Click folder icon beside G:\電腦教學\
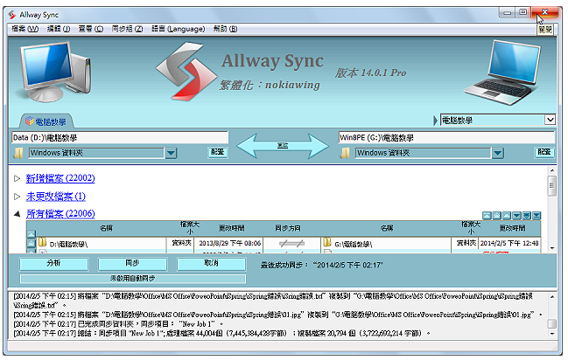 [327, 242]
